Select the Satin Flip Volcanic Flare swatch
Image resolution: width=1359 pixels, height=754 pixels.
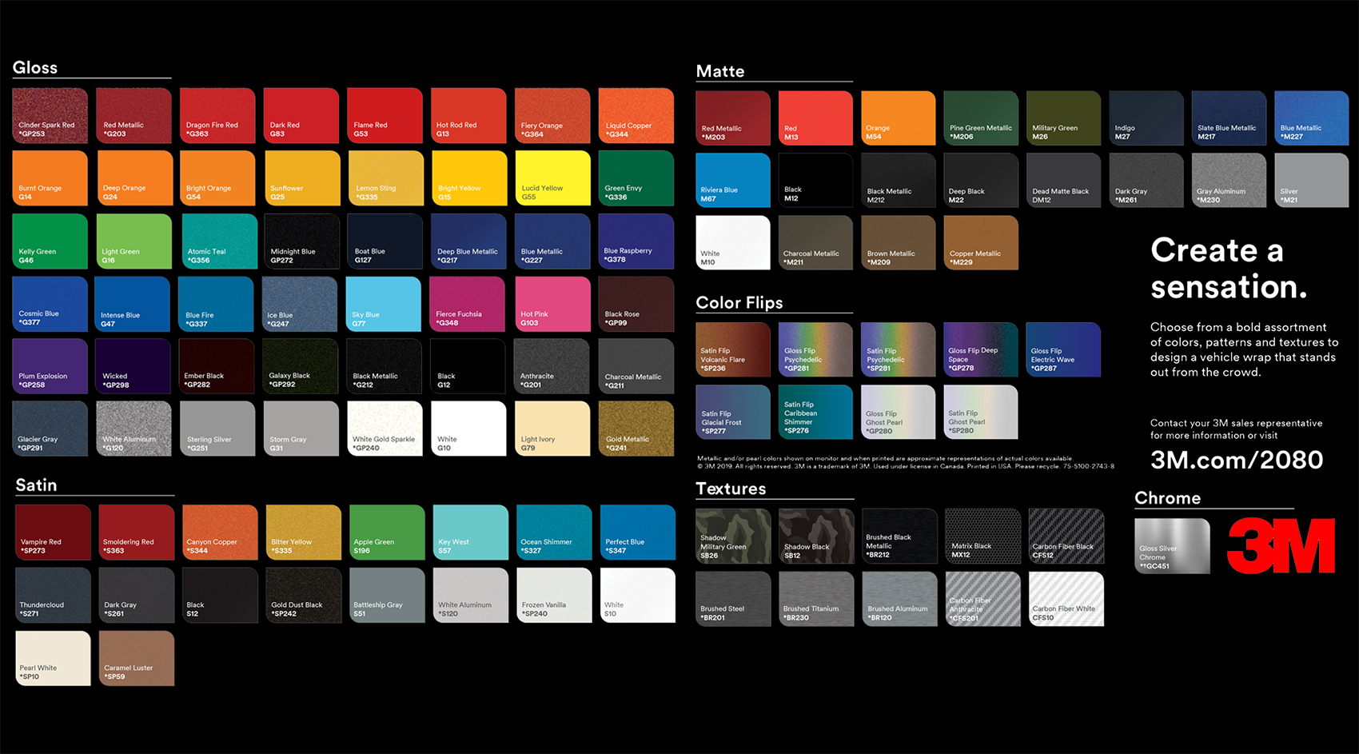733,349
